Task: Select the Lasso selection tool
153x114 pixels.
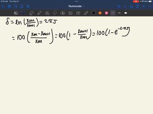Action: click(55, 13)
